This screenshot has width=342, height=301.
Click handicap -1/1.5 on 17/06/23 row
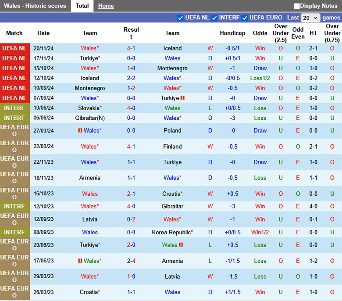[232, 261]
